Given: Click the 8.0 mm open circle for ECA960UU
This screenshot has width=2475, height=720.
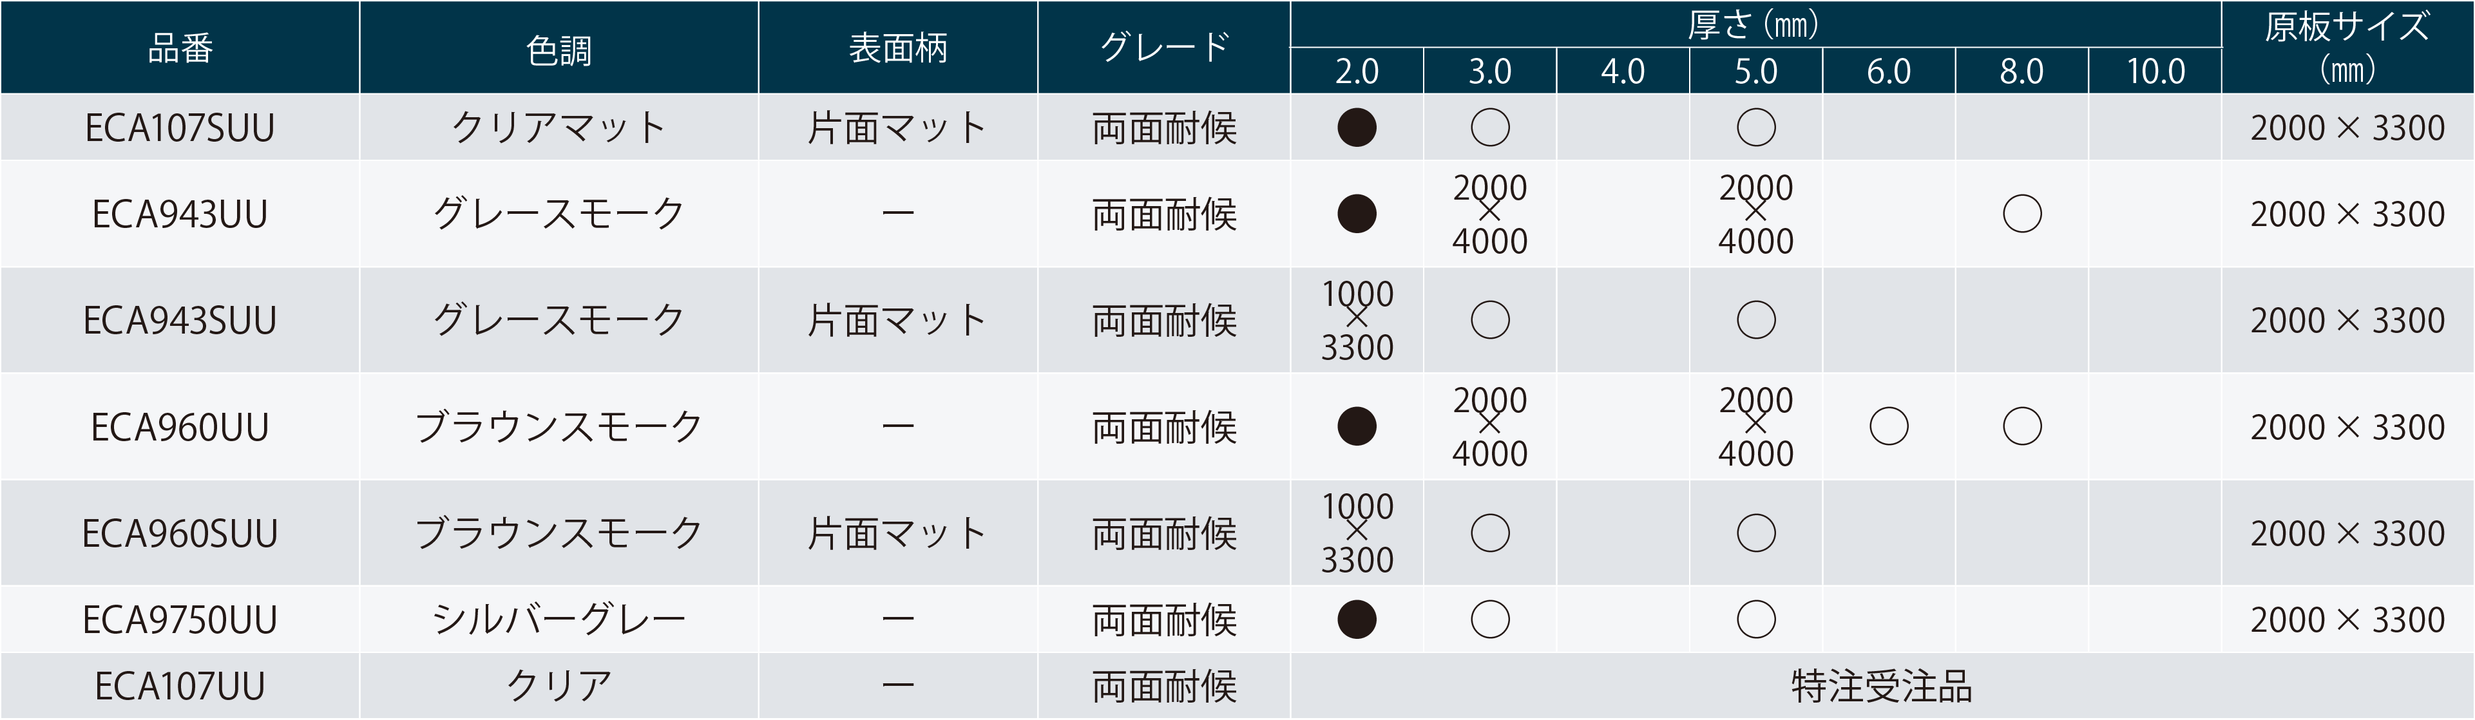Looking at the screenshot, I should point(2021,426).
